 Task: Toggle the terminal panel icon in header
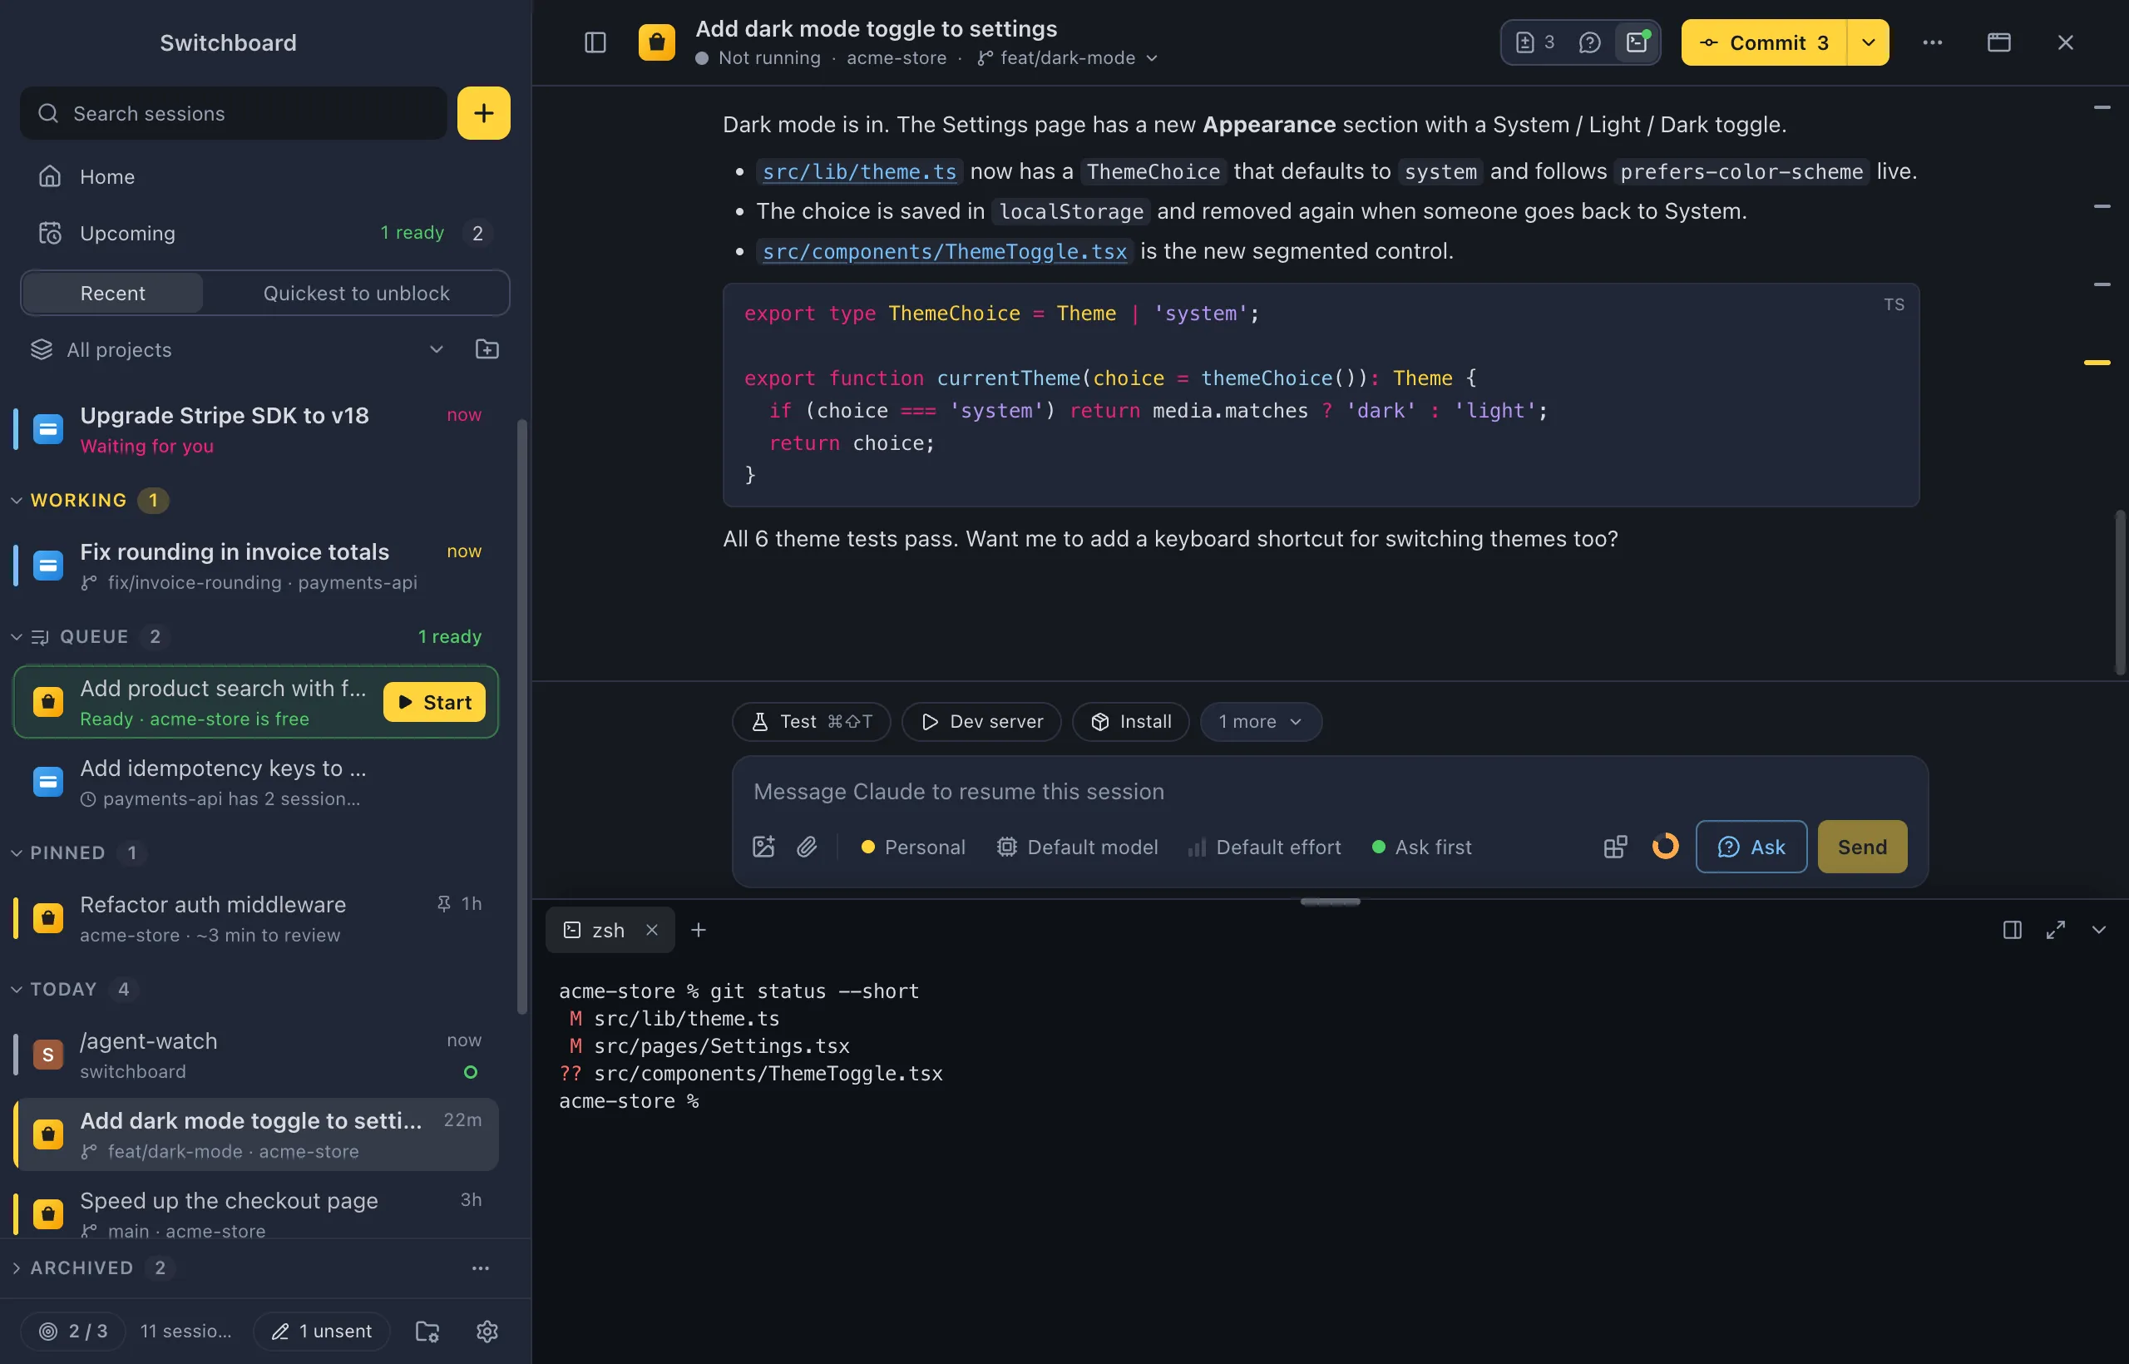click(1637, 42)
